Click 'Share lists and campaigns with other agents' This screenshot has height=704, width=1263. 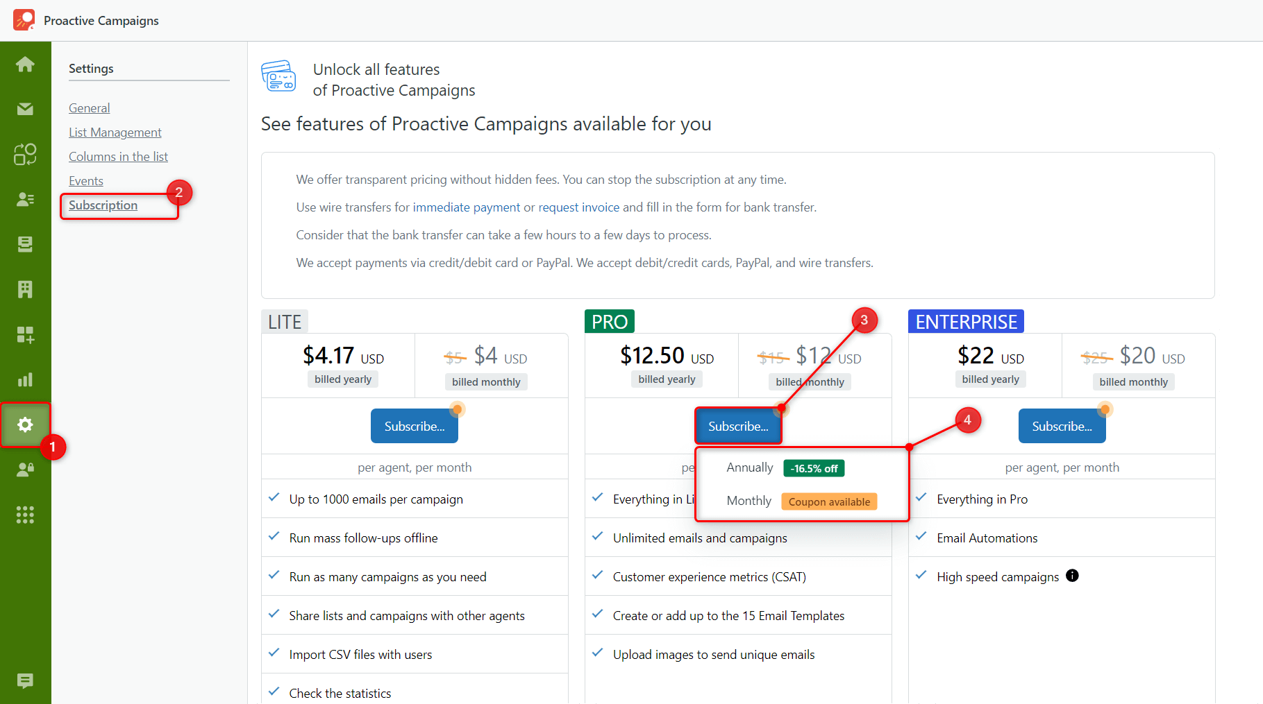(407, 616)
